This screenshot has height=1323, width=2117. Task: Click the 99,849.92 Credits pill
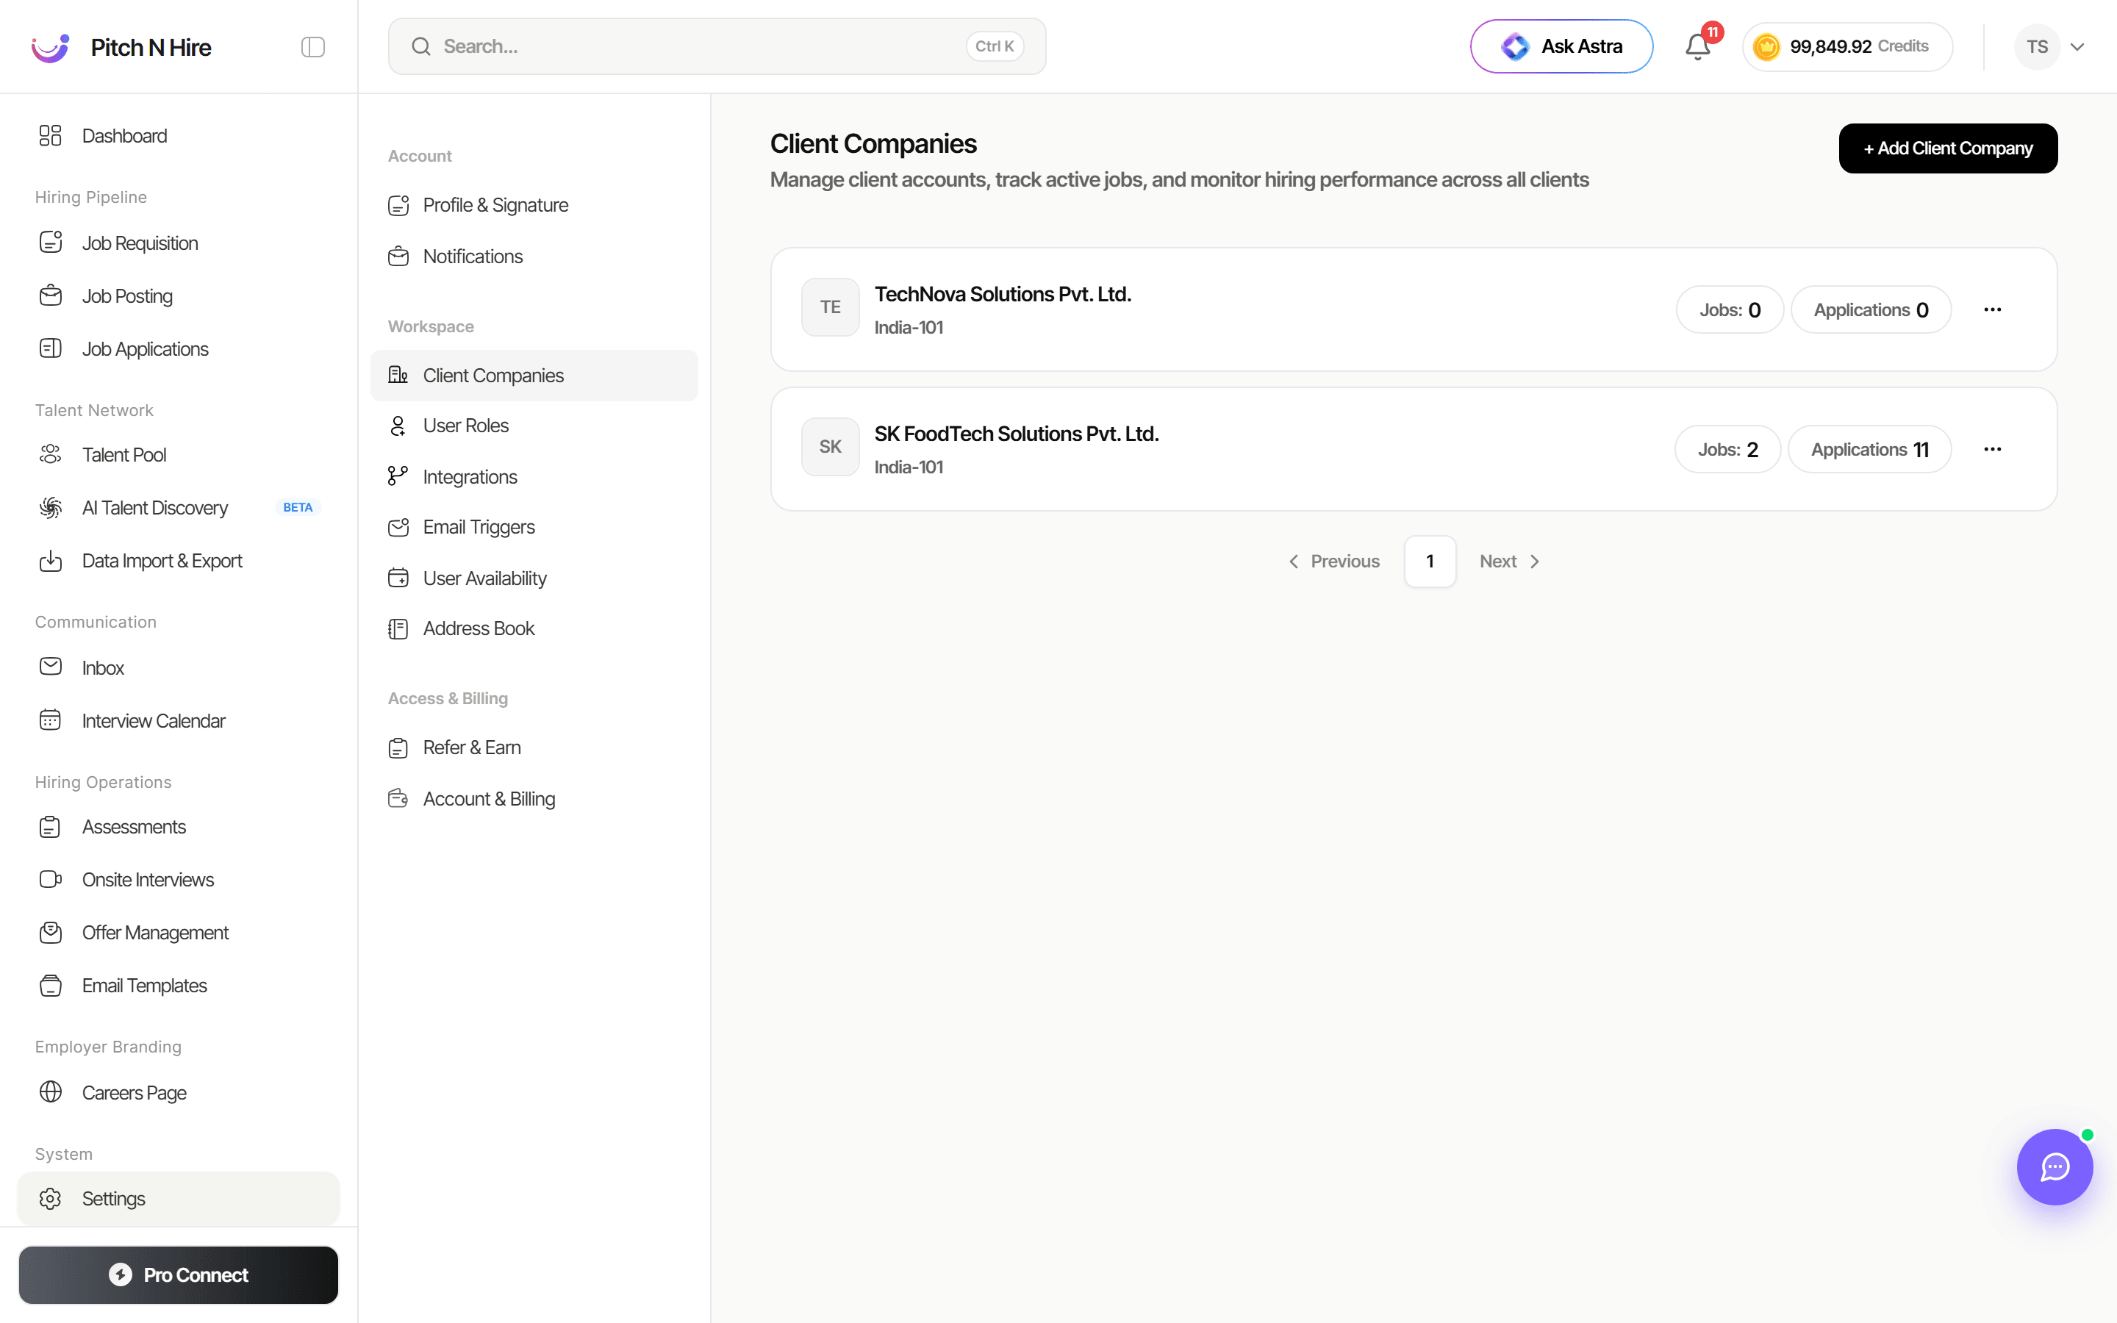(x=1847, y=47)
